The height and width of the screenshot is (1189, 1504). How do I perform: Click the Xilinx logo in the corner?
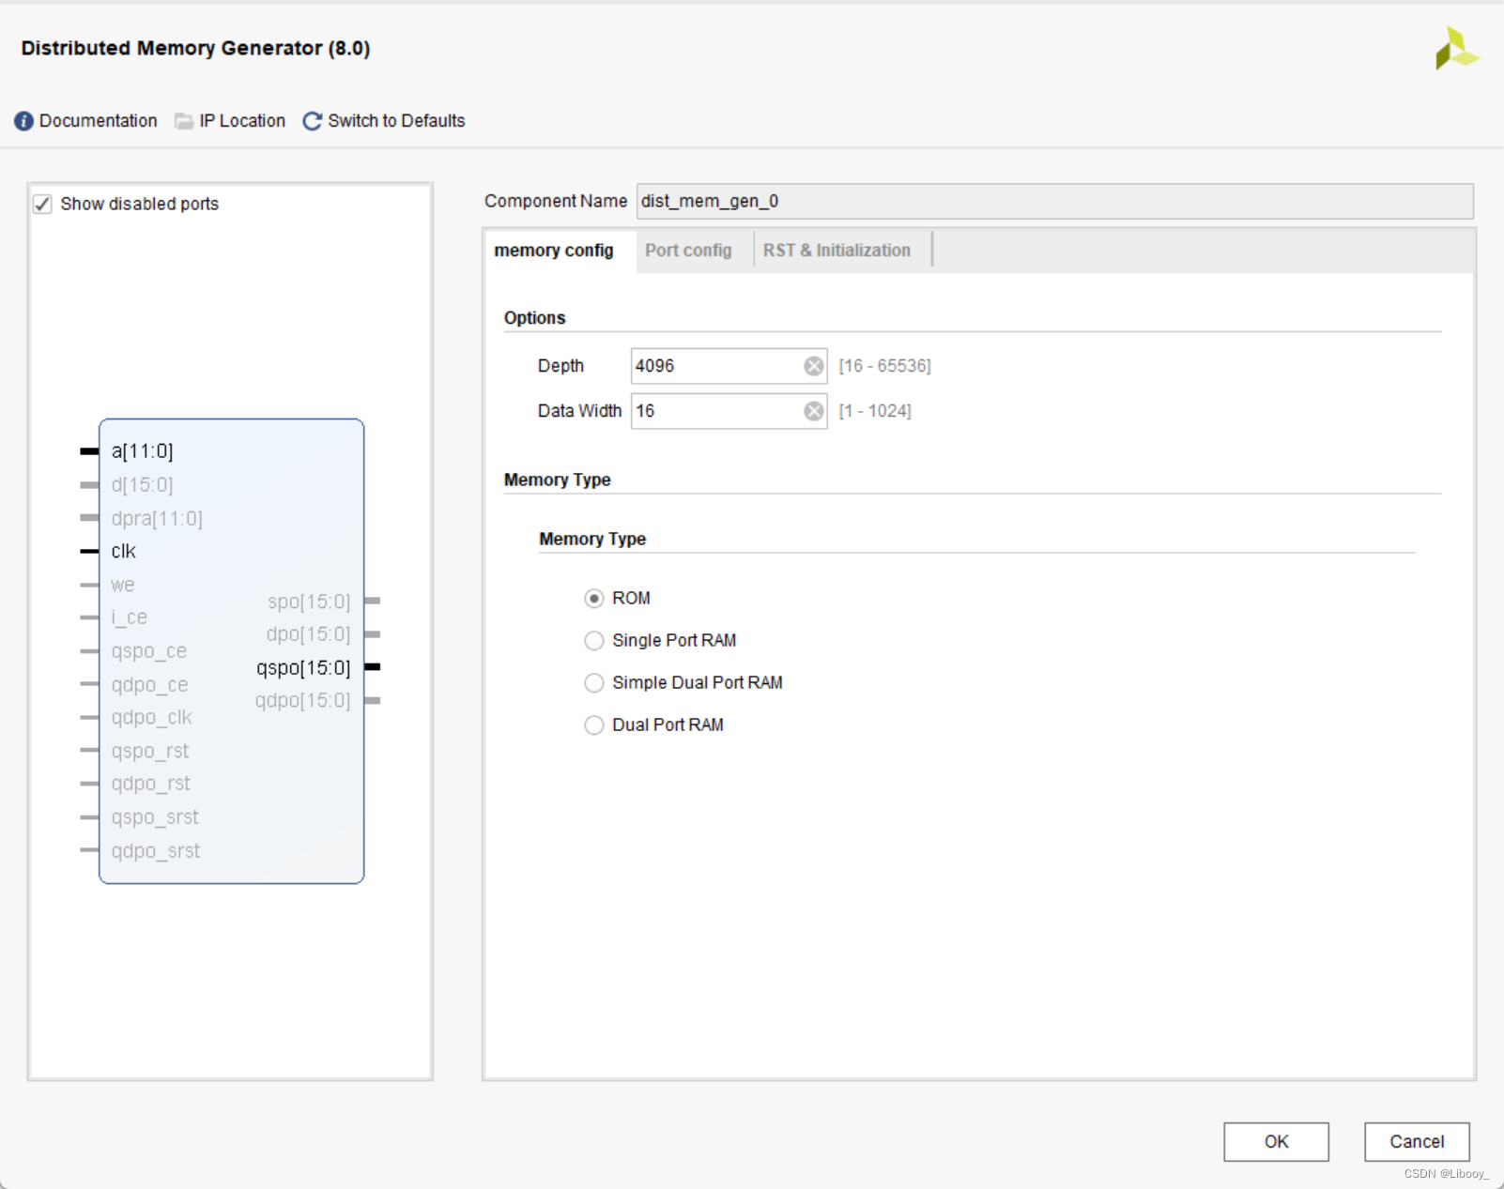click(1456, 48)
